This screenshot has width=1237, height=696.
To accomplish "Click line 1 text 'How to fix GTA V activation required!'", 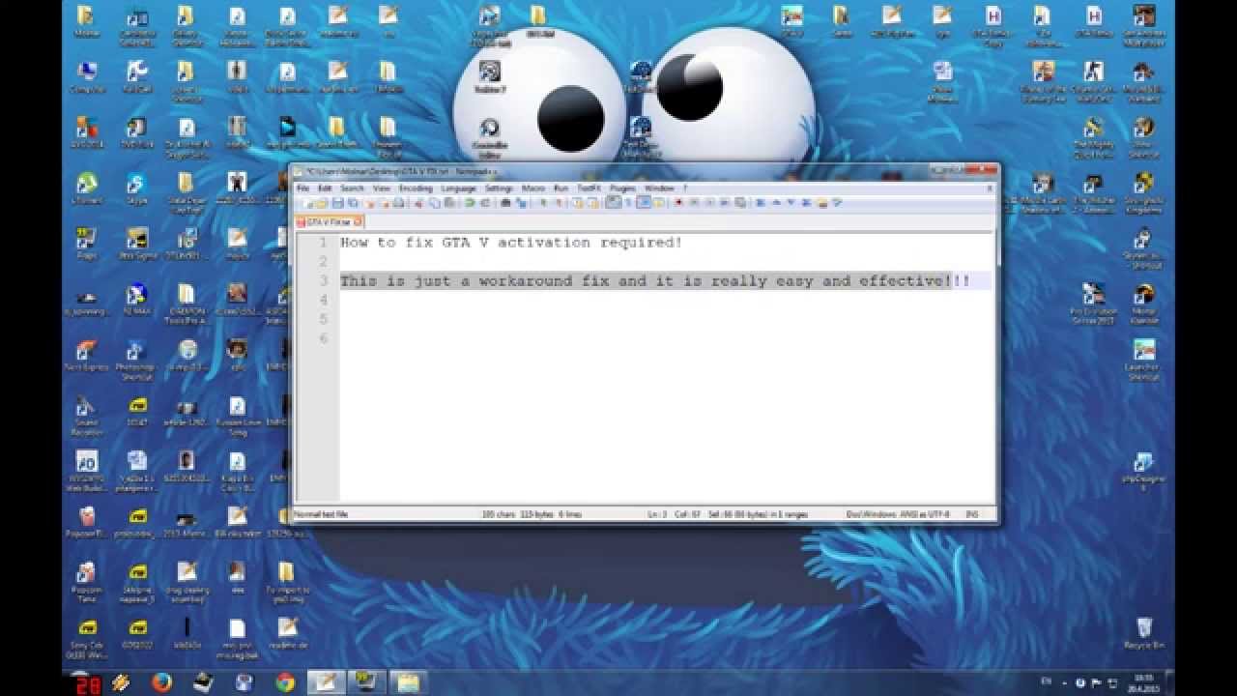I will click(x=511, y=243).
